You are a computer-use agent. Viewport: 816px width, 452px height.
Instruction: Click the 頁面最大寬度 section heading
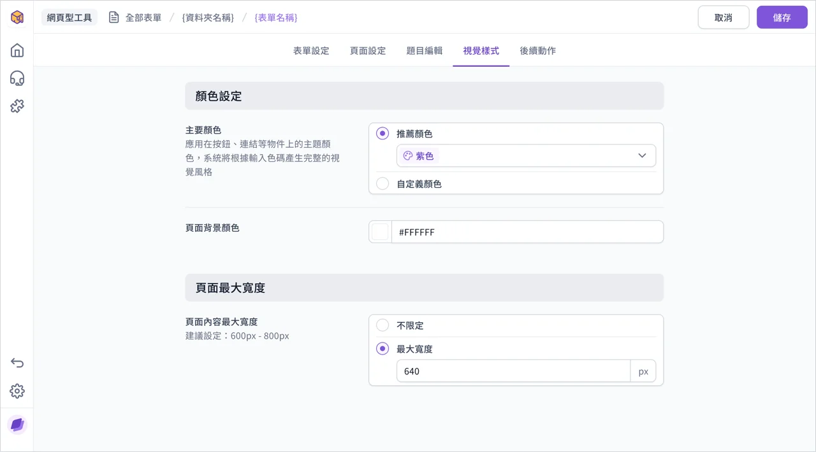pyautogui.click(x=230, y=288)
